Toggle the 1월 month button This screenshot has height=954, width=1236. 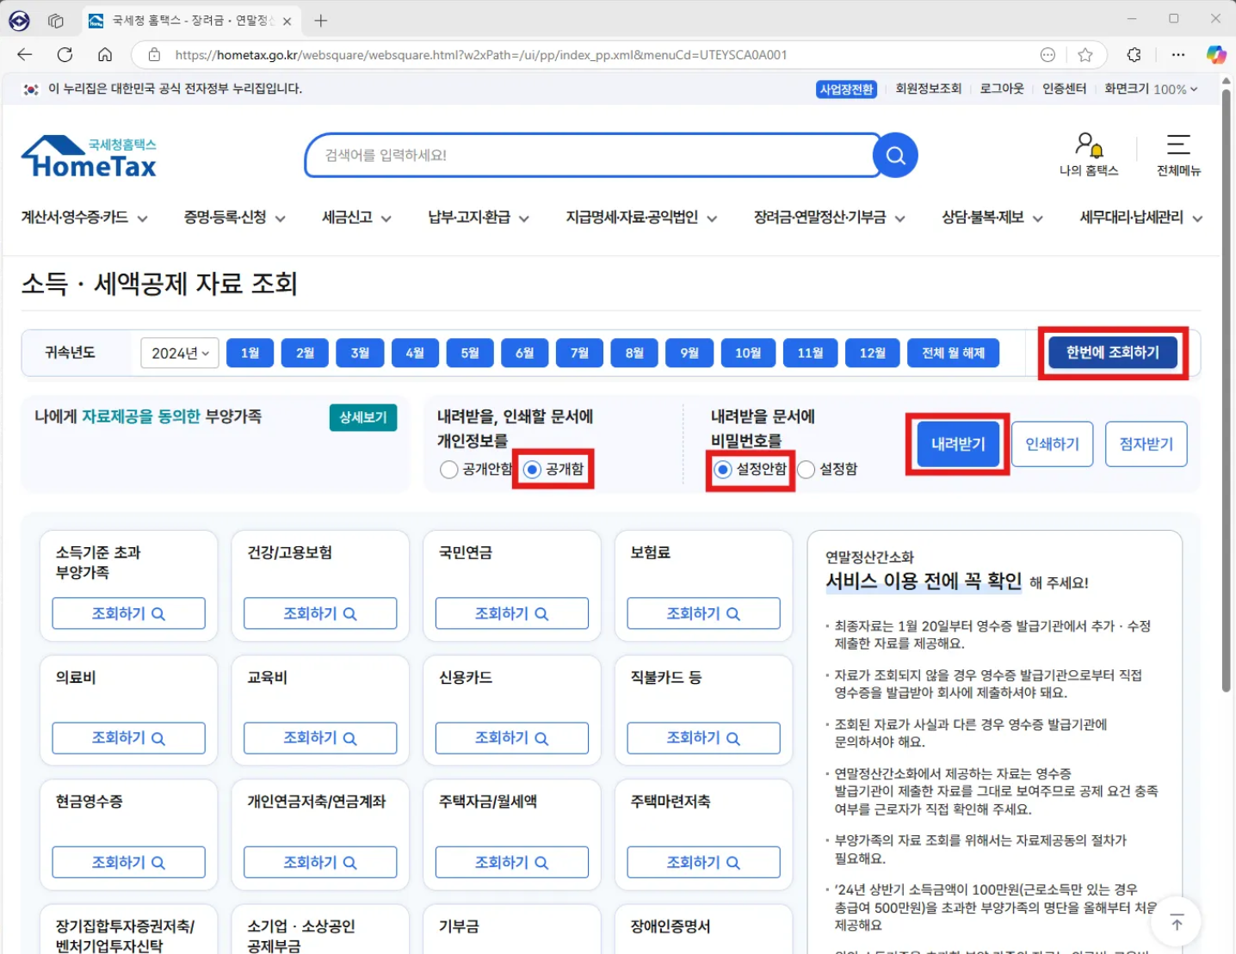[250, 353]
